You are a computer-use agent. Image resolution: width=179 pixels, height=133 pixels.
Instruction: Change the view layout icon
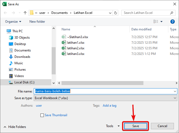click(156, 22)
